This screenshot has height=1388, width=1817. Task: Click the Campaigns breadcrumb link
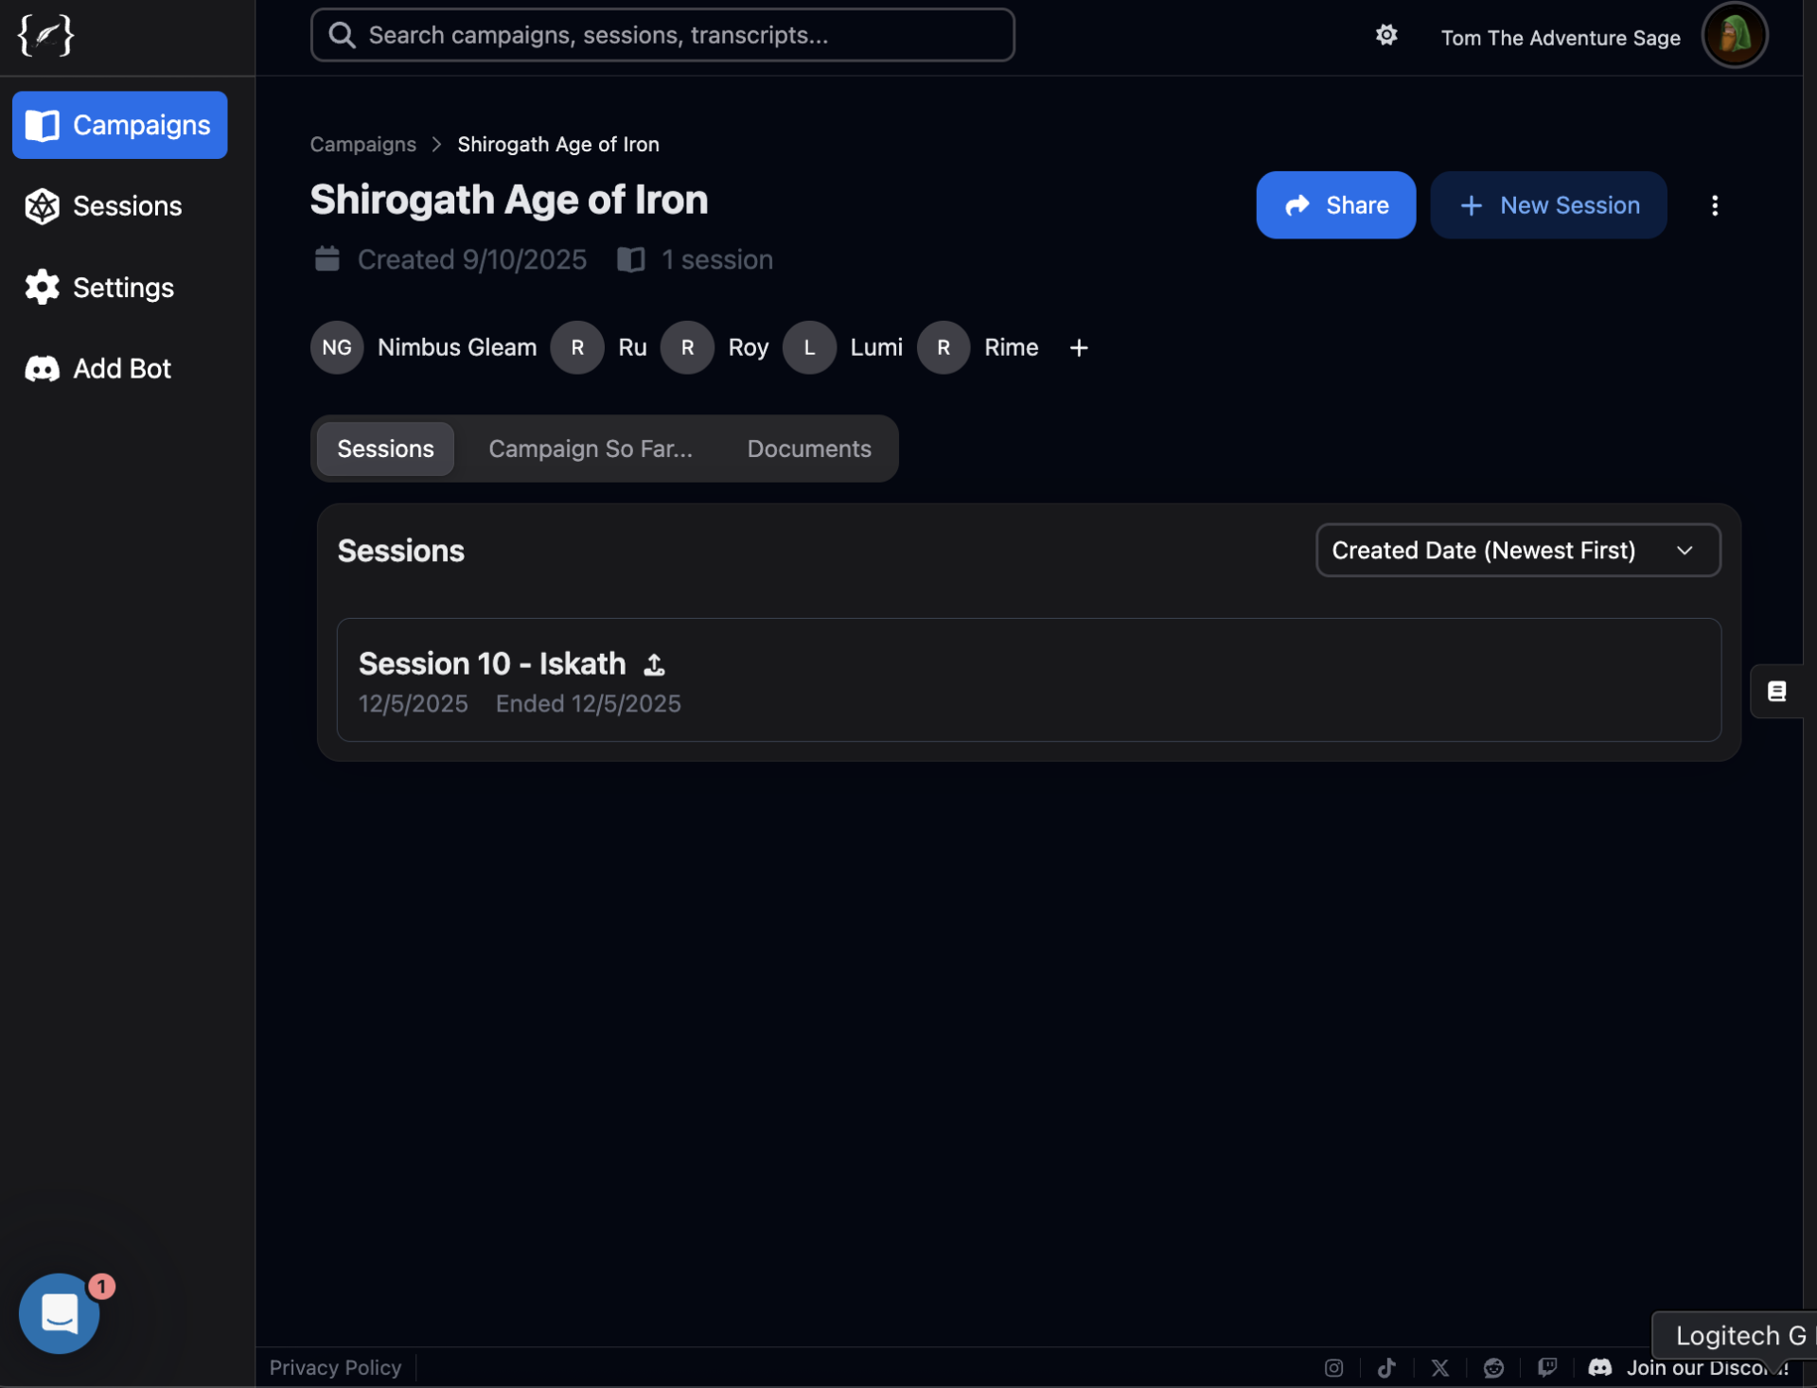[362, 145]
